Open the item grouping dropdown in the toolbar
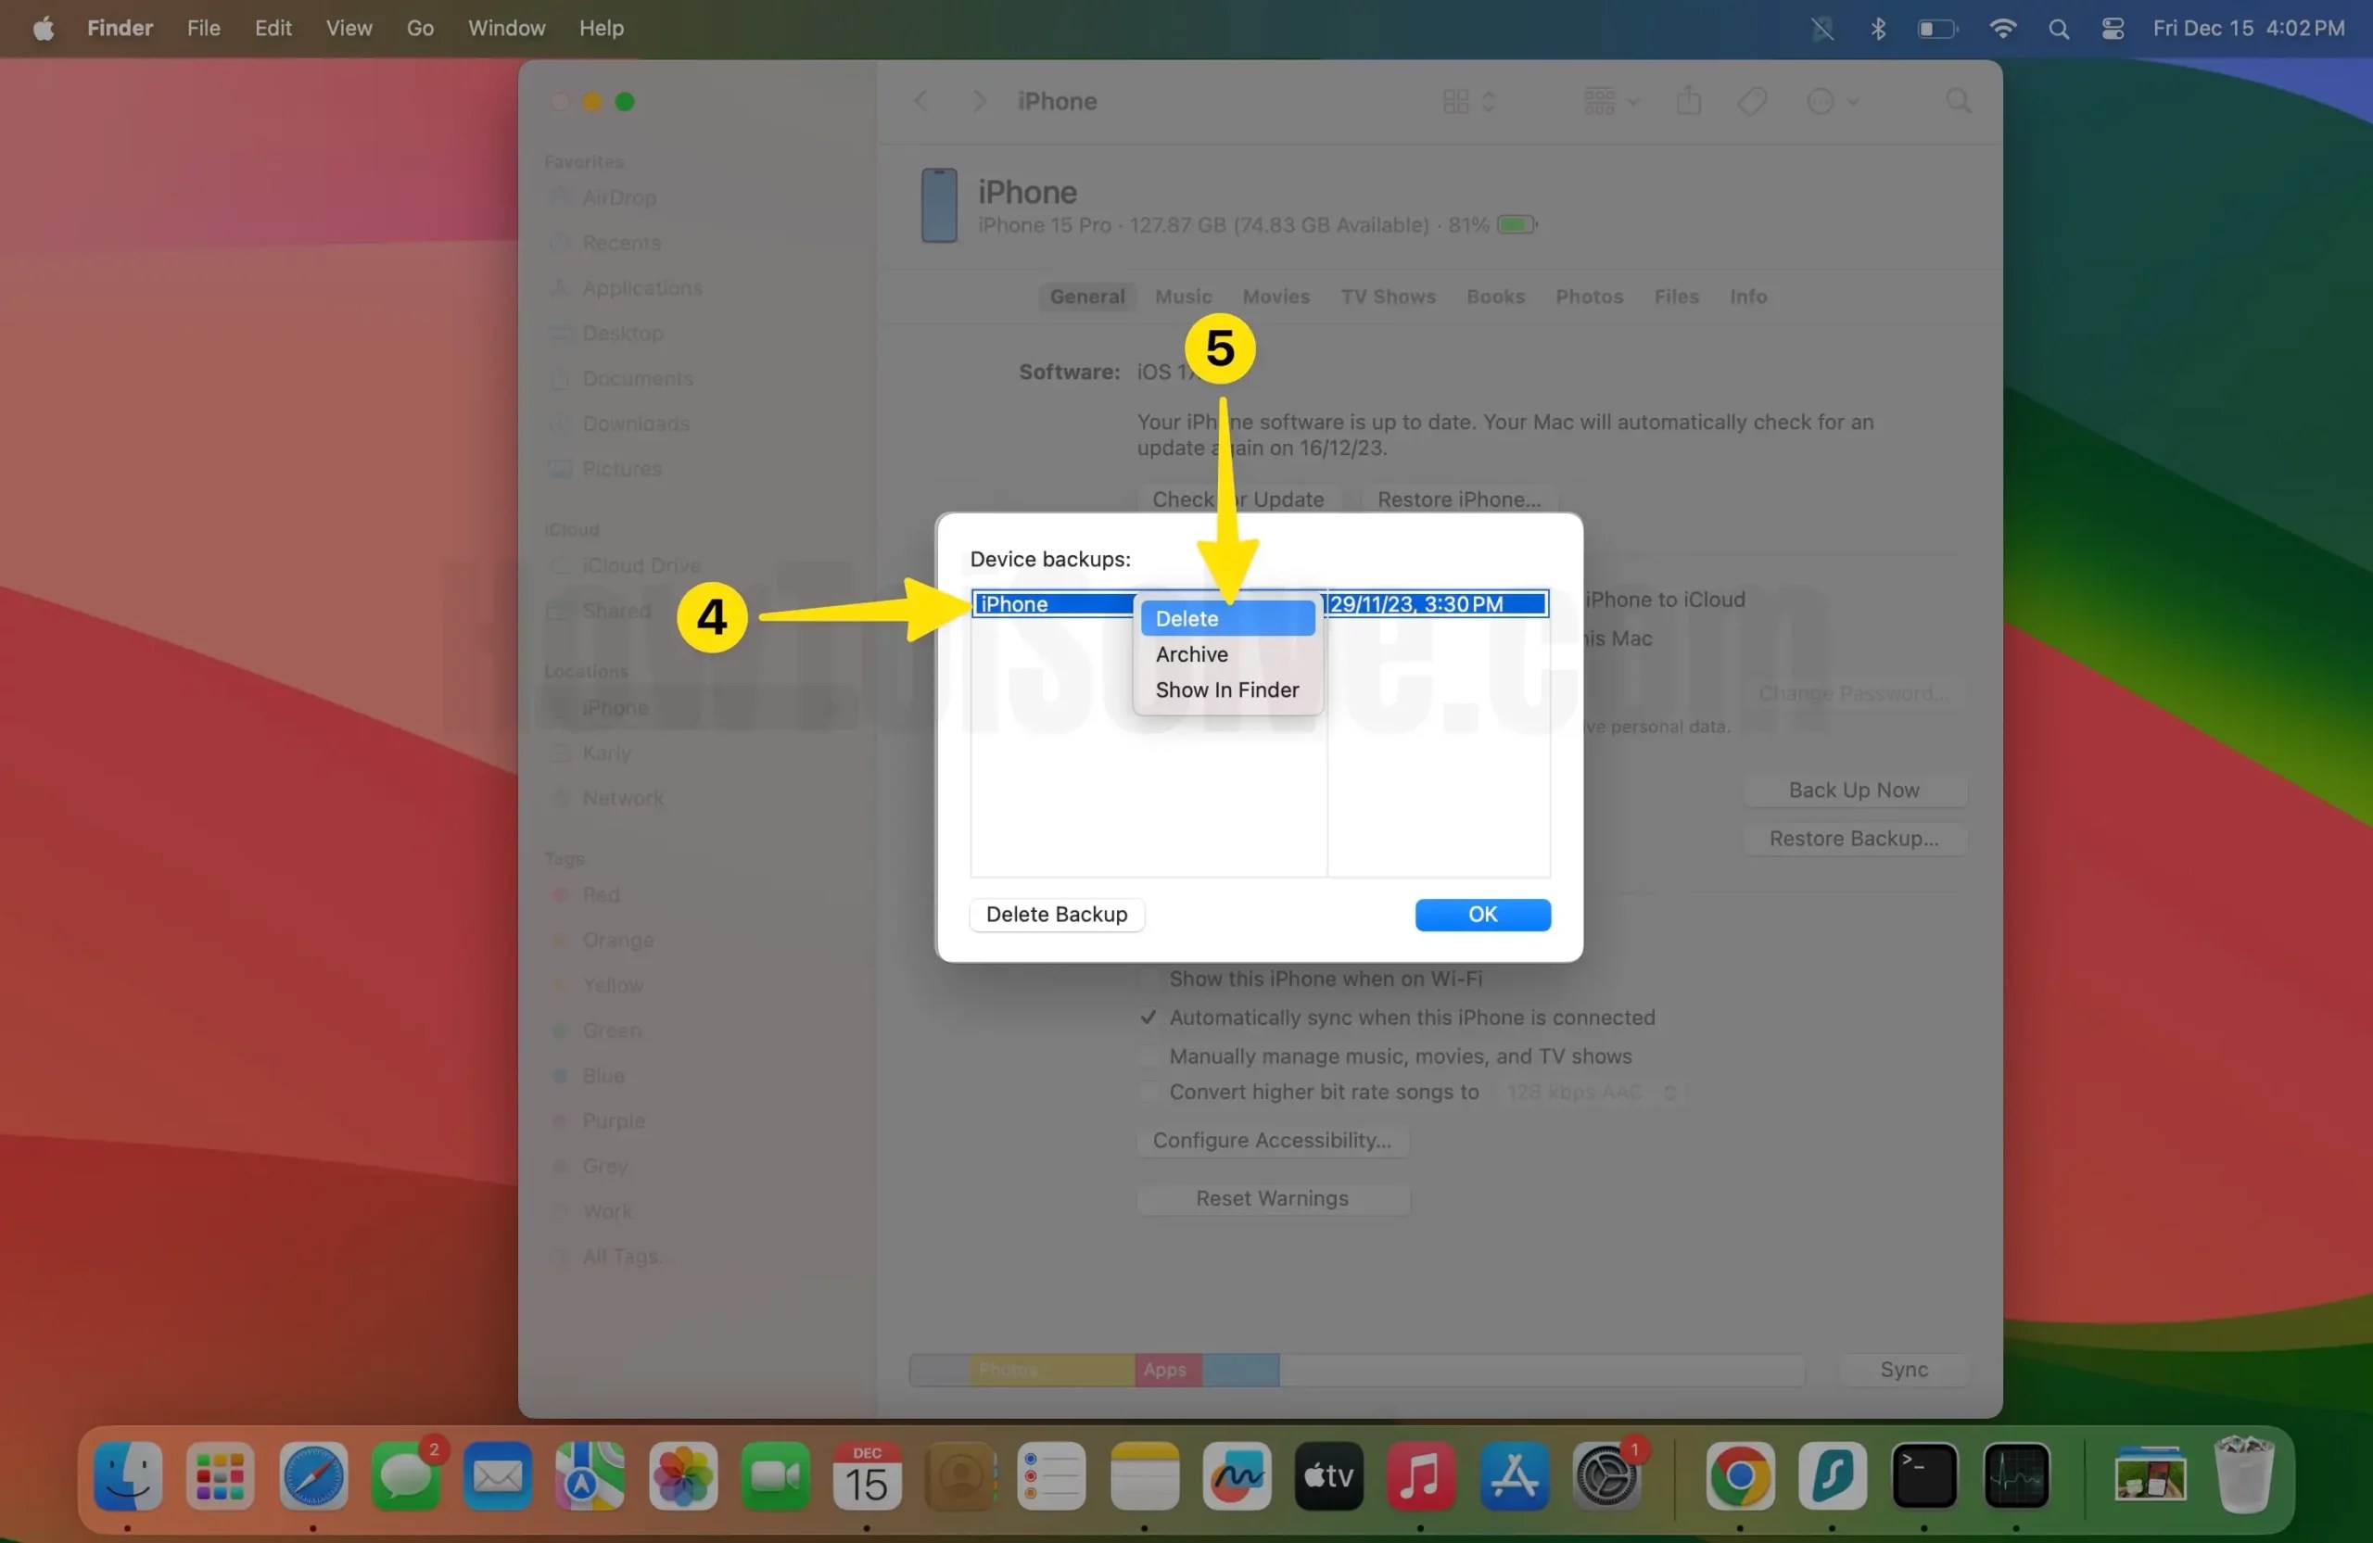This screenshot has height=1543, width=2373. [x=1608, y=101]
